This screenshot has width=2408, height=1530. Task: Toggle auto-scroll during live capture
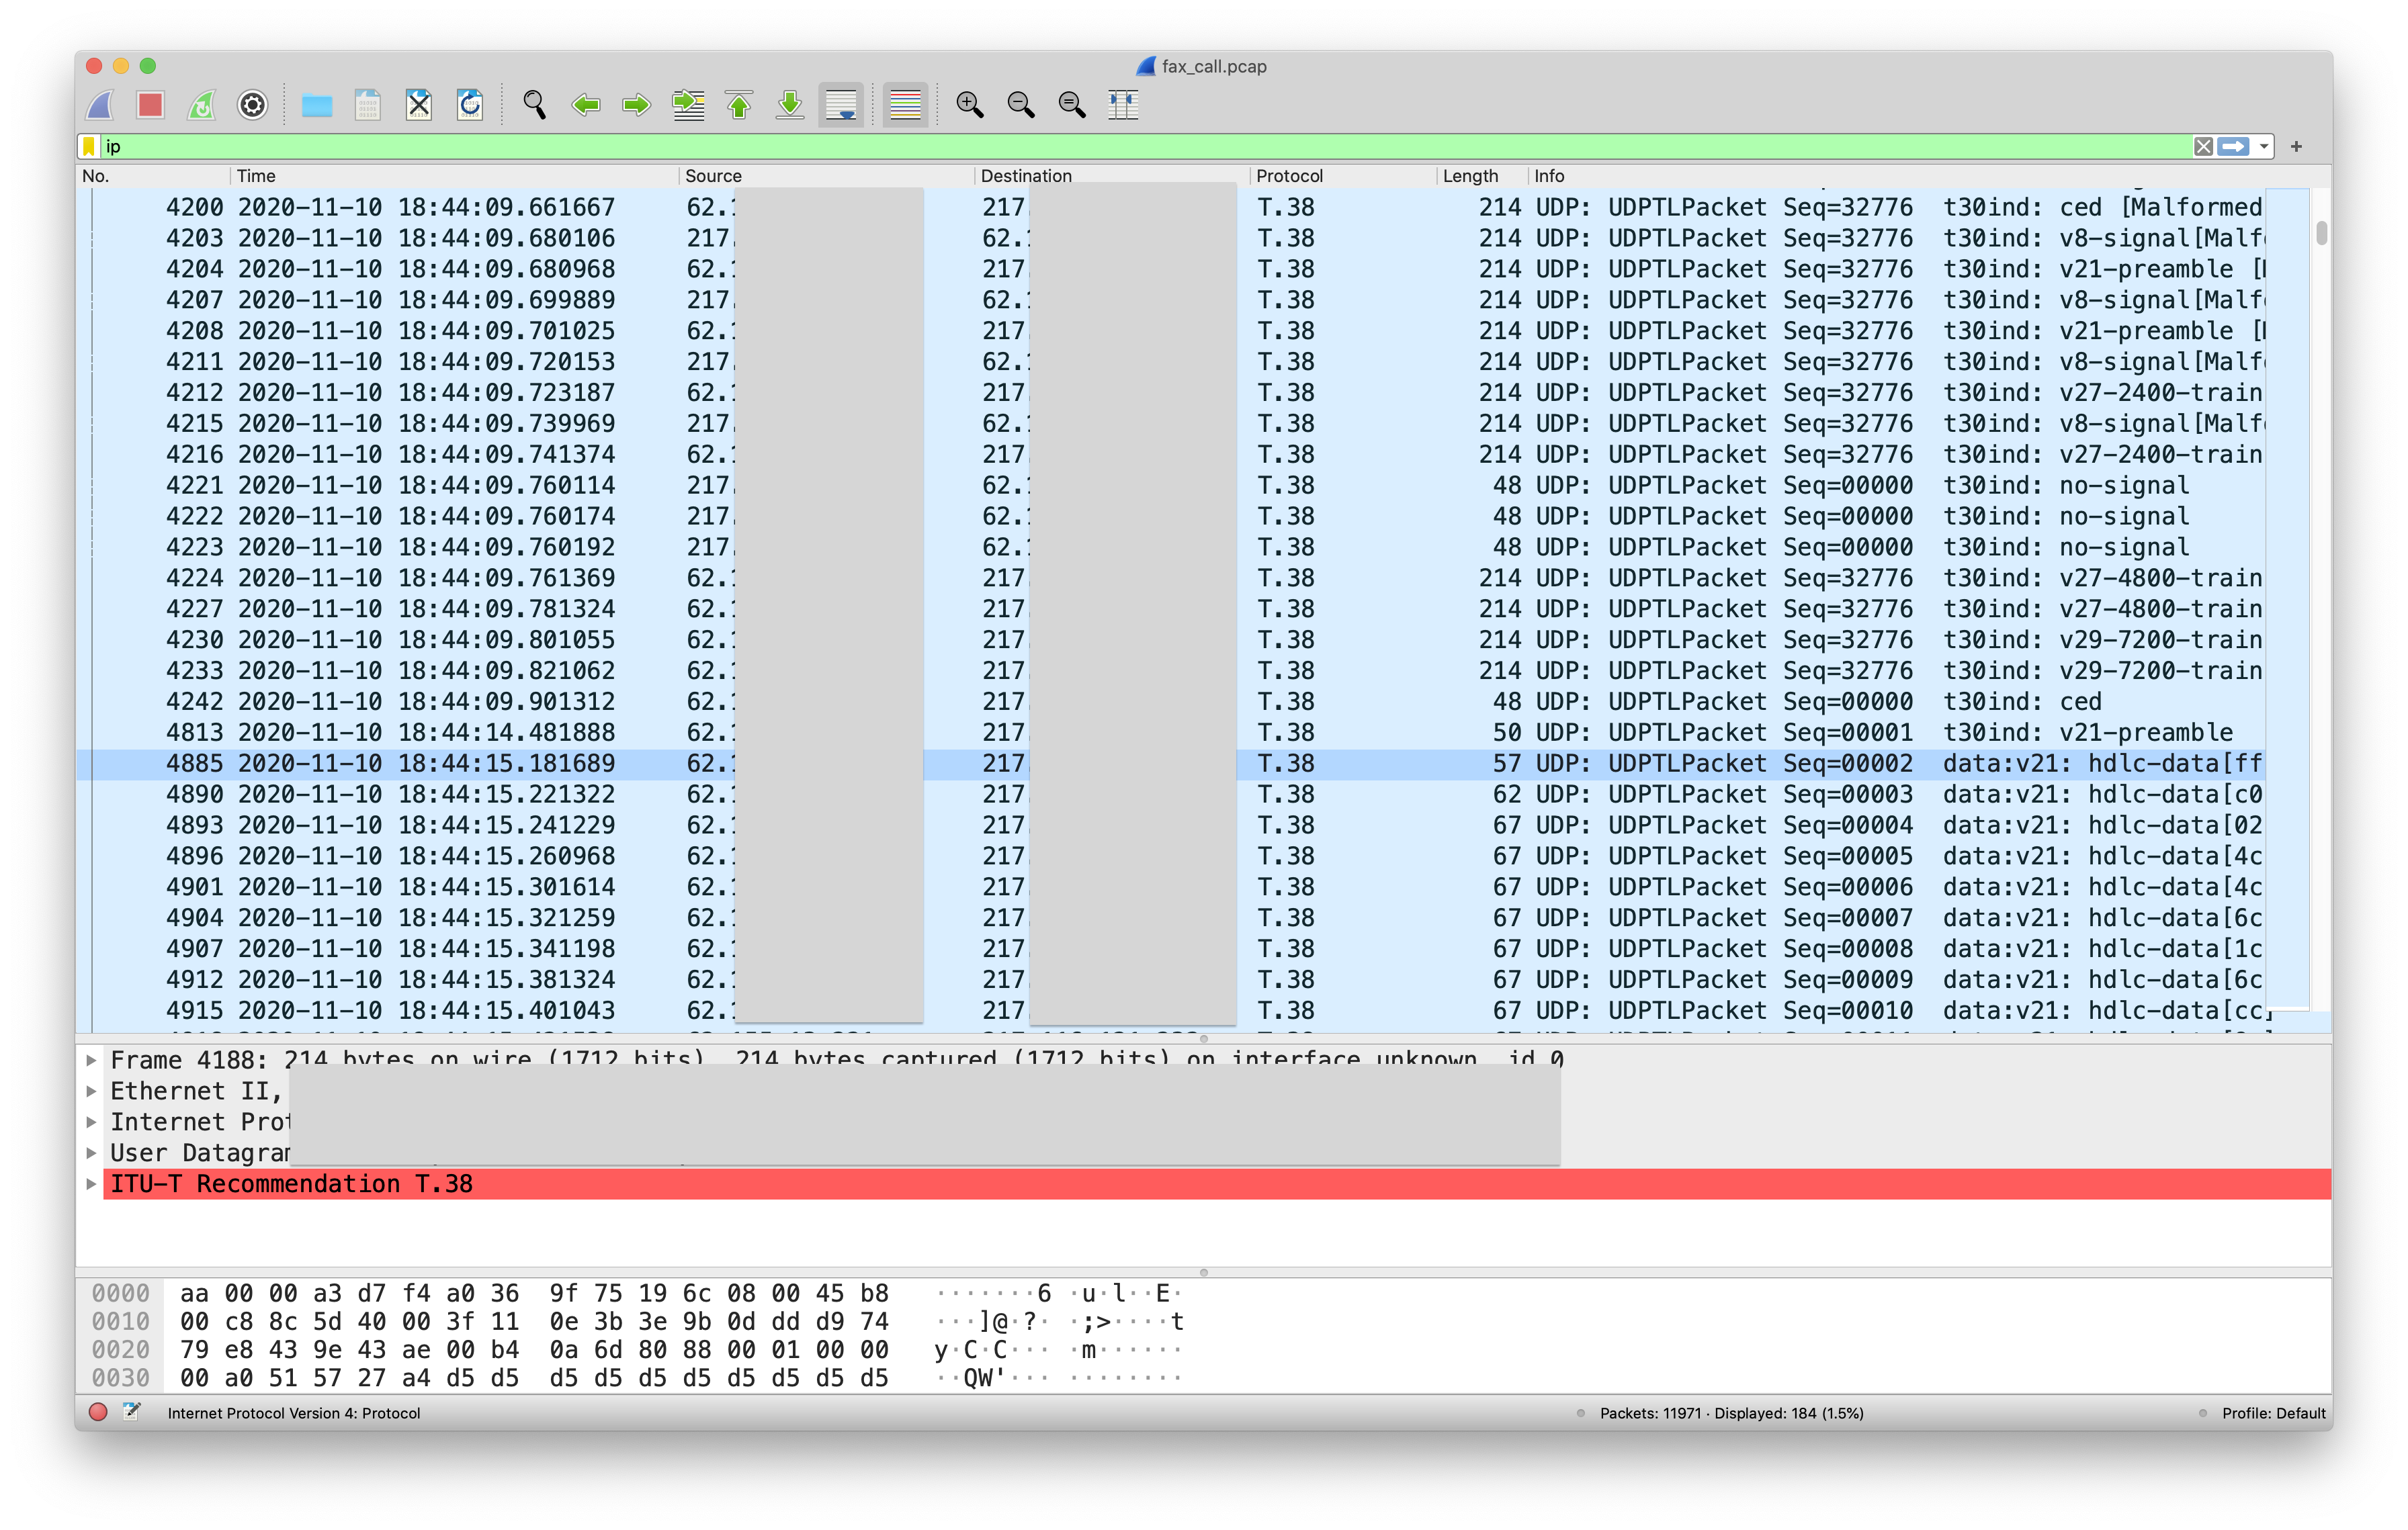[841, 105]
